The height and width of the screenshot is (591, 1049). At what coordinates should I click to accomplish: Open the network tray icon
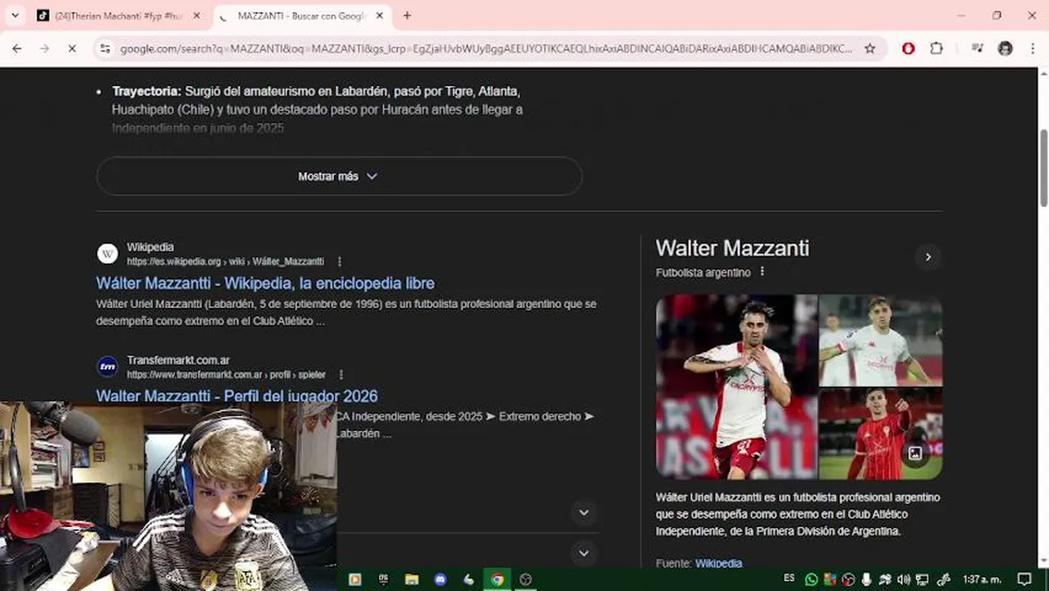tap(922, 580)
